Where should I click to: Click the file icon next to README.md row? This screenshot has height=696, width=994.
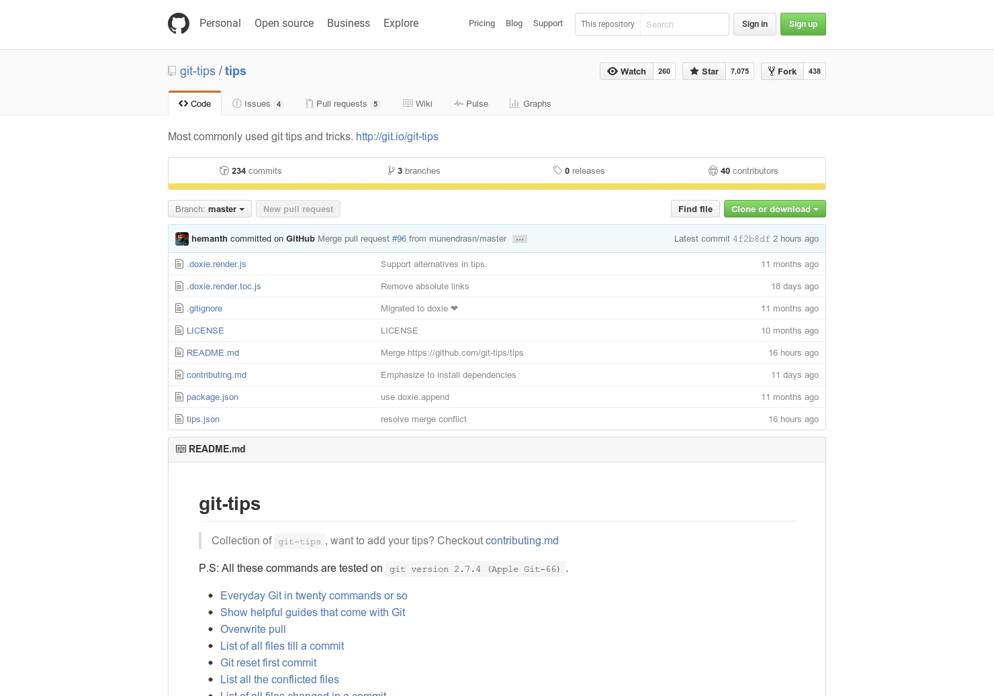pyautogui.click(x=179, y=352)
